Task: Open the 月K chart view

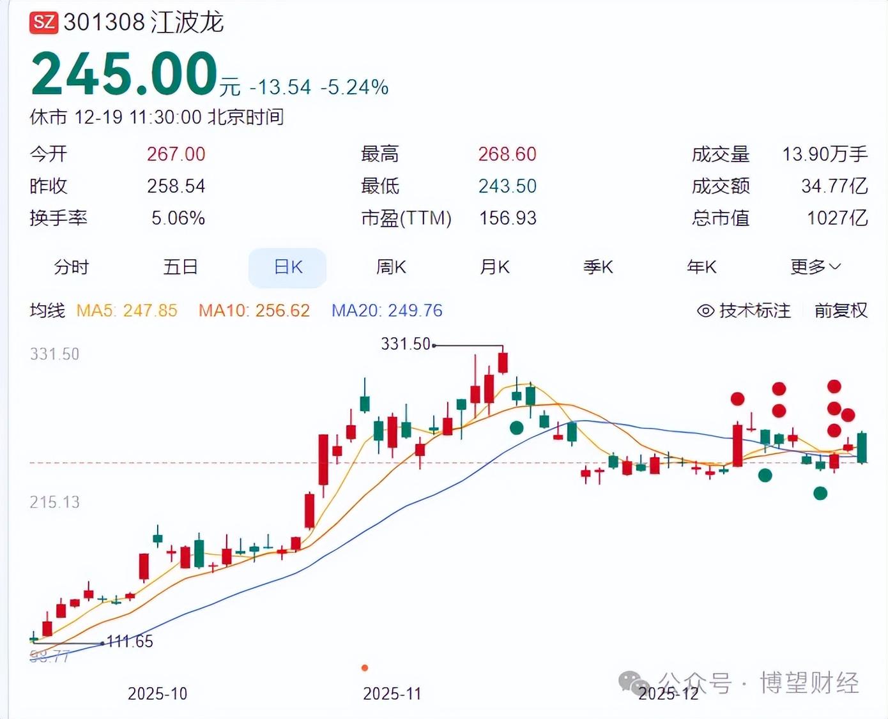Action: coord(494,267)
